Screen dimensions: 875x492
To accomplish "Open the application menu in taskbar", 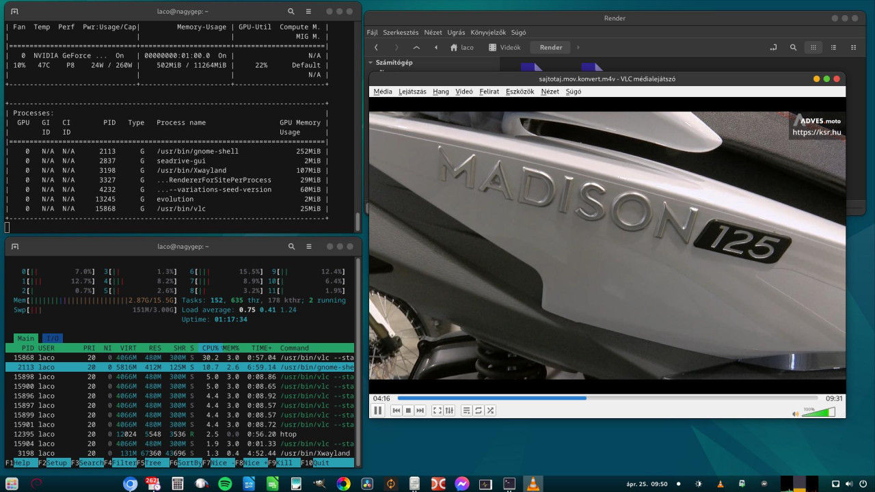I will pyautogui.click(x=13, y=484).
